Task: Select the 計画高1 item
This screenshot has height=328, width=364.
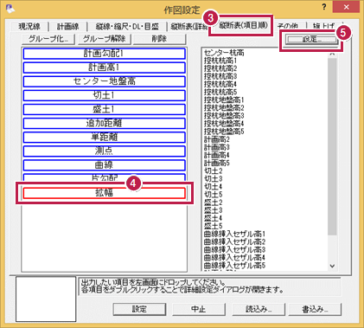Action: pyautogui.click(x=104, y=68)
